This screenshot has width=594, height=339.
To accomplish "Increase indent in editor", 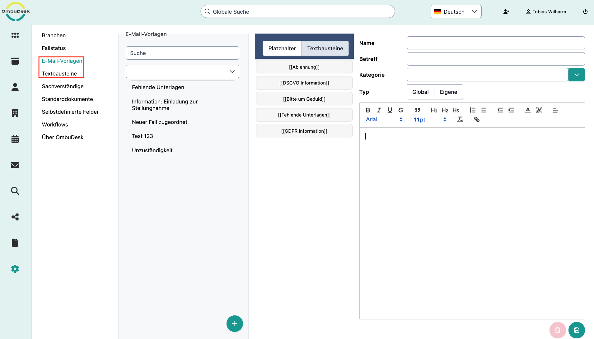I will pos(511,110).
